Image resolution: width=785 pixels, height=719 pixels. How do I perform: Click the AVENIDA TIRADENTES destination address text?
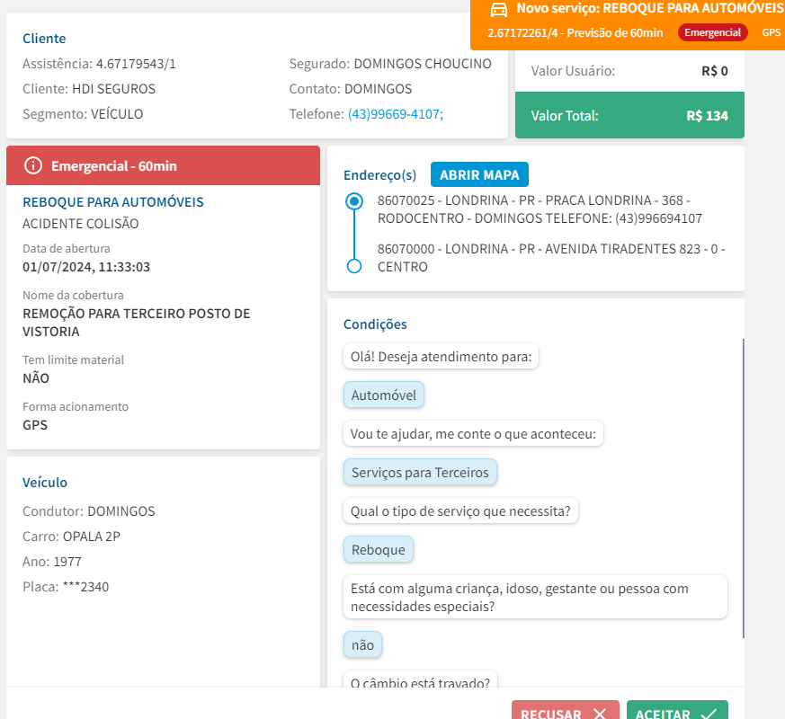point(550,258)
